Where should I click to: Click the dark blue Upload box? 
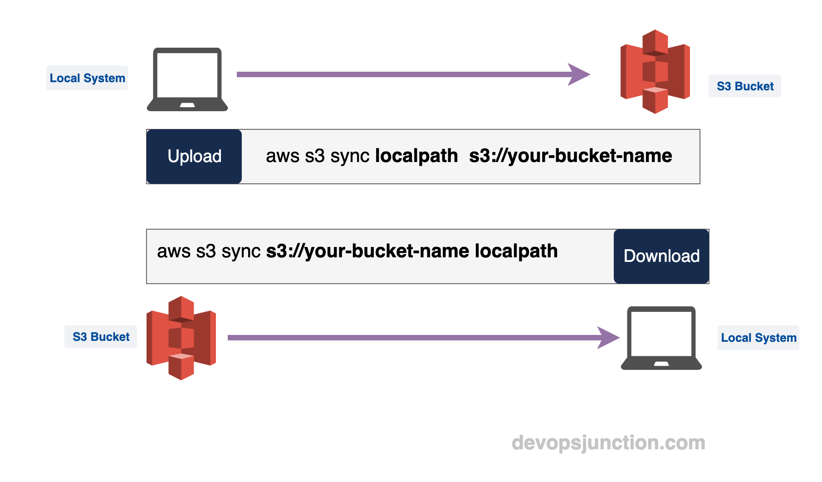194,157
